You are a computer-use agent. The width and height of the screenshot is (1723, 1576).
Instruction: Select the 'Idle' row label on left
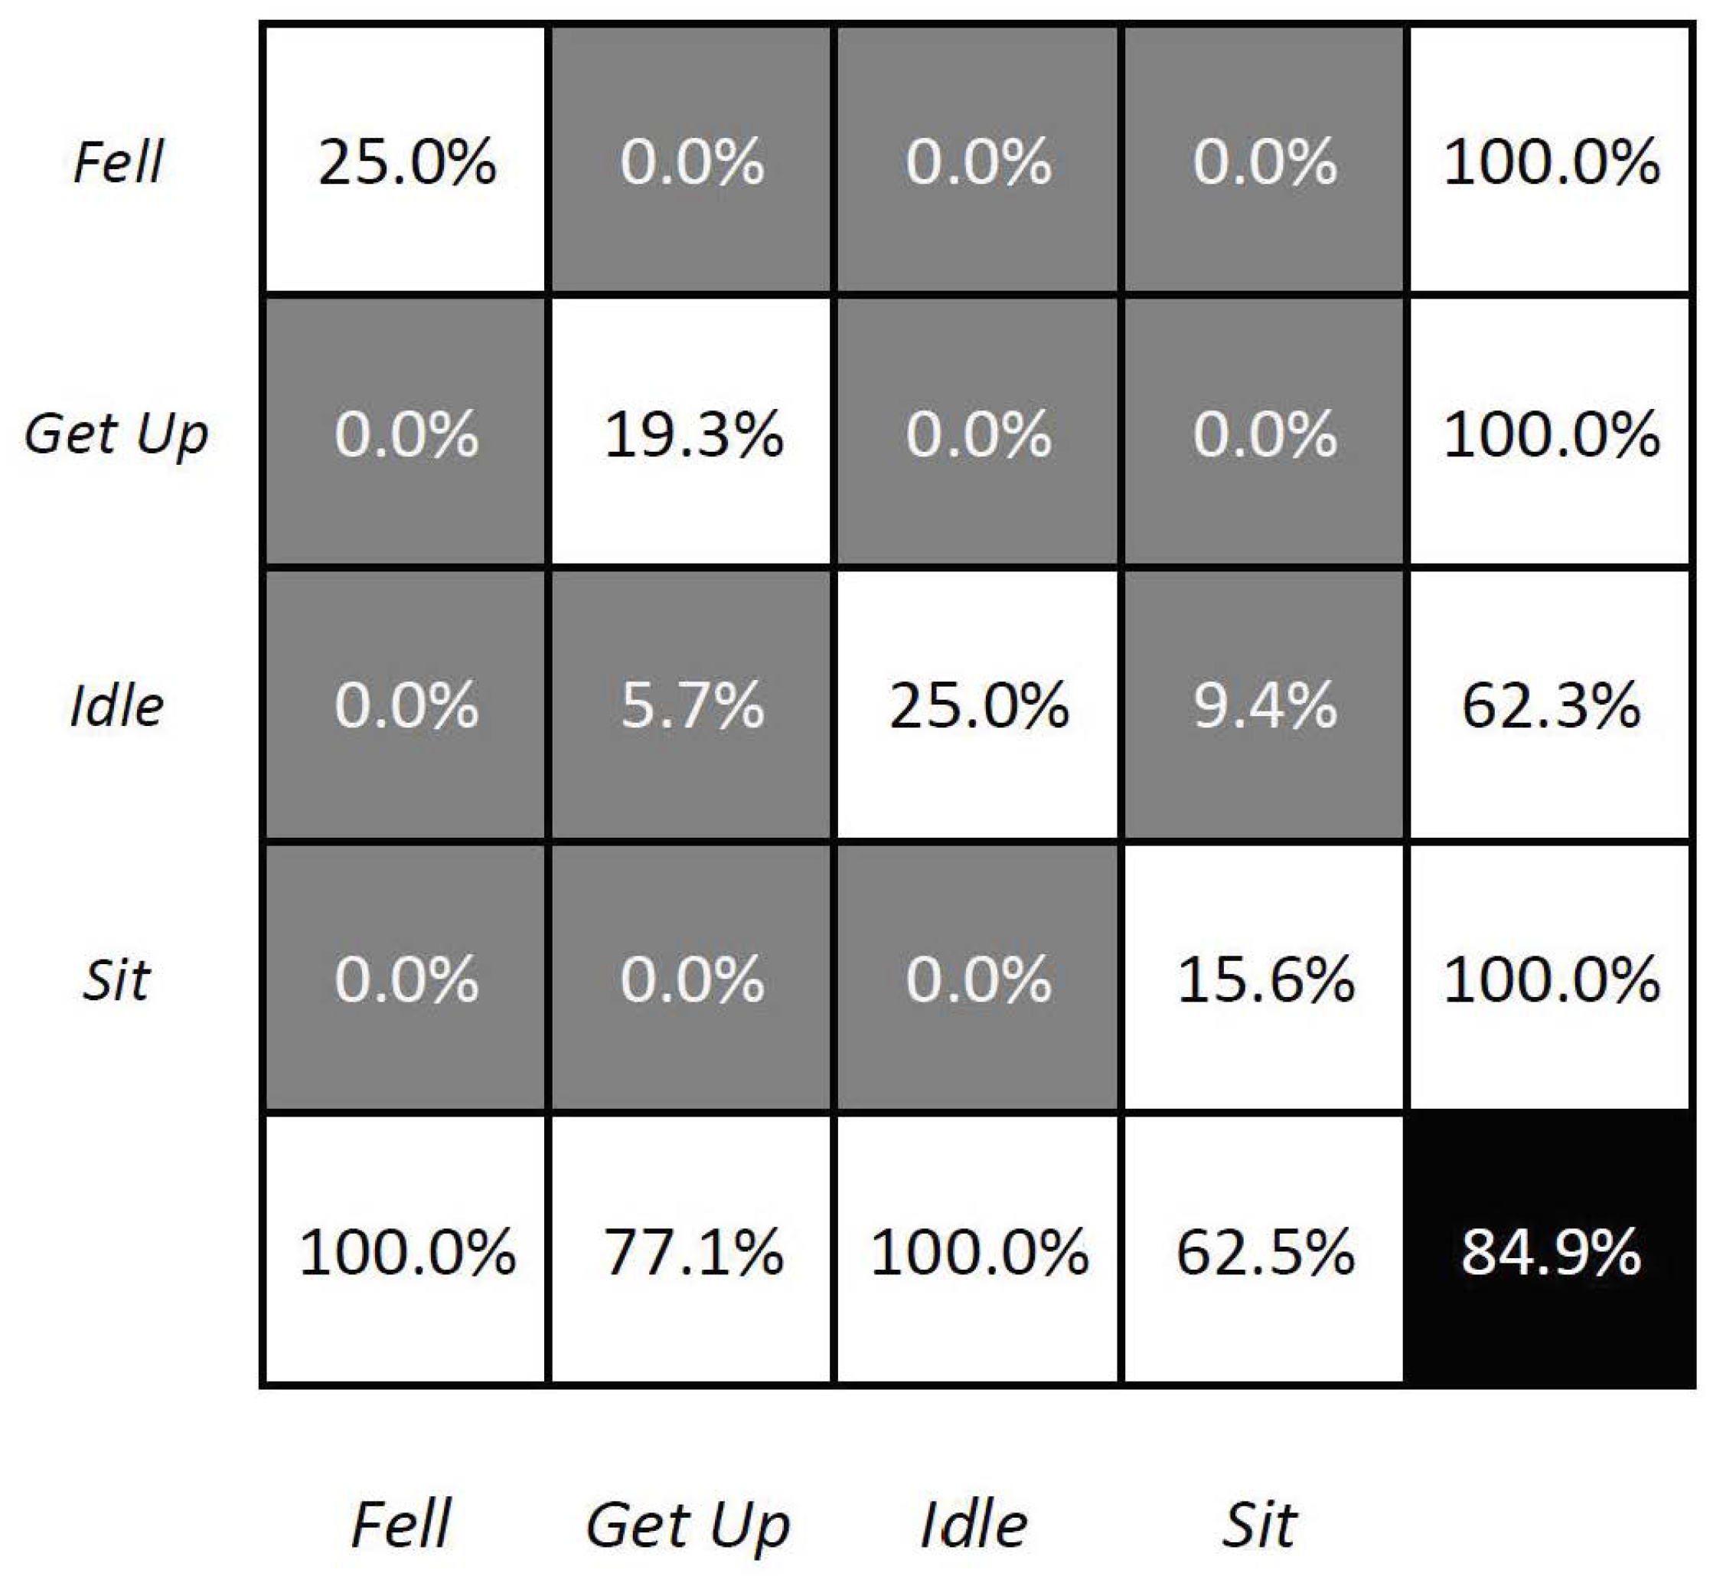(x=116, y=706)
